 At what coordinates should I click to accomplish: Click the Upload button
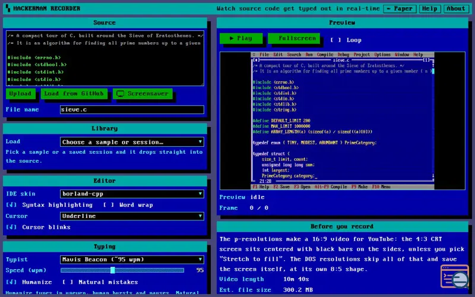(20, 94)
